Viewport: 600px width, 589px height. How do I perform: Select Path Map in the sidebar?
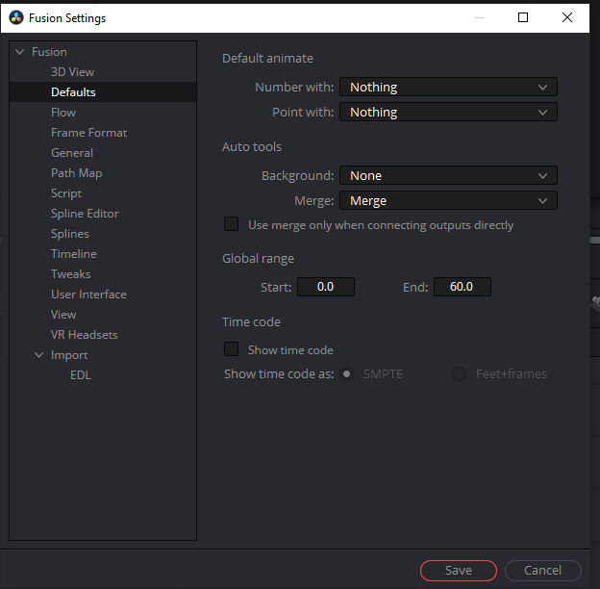click(76, 173)
